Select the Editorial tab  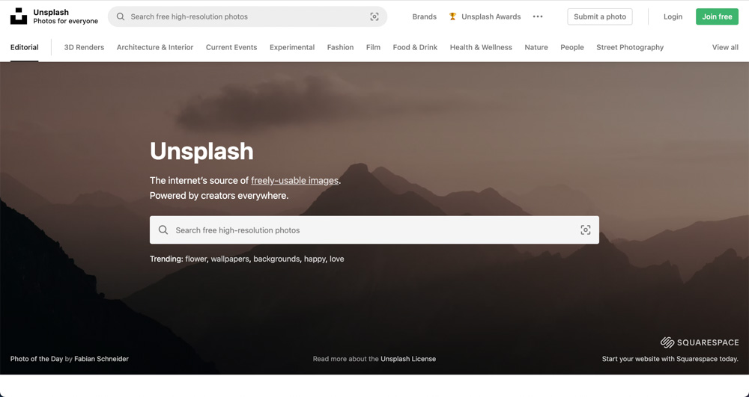tap(25, 47)
